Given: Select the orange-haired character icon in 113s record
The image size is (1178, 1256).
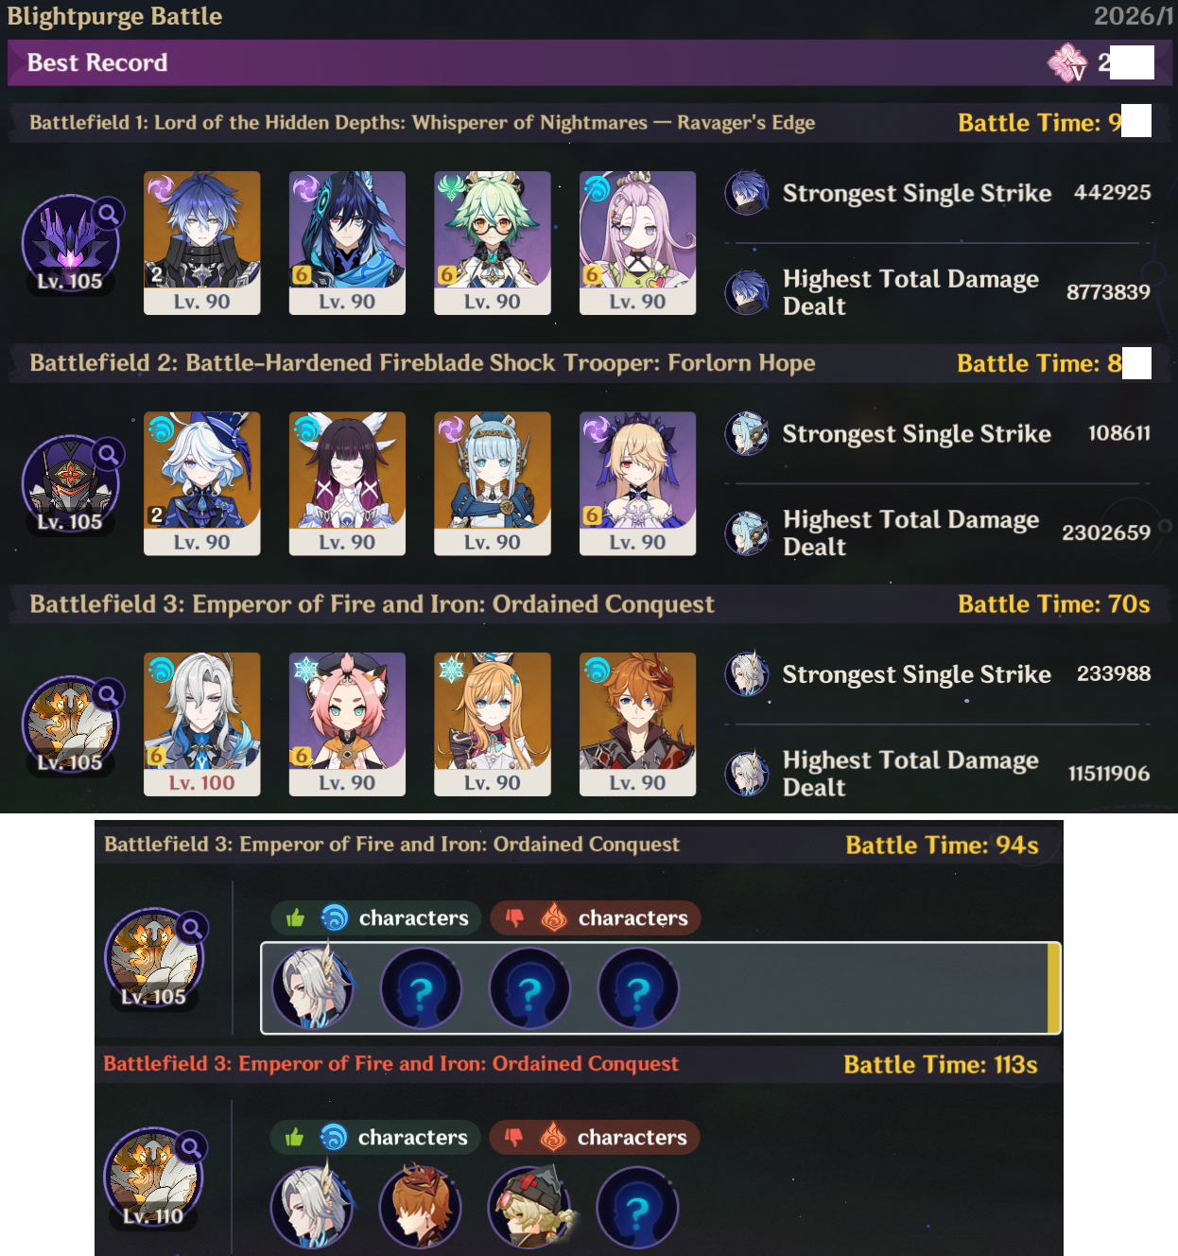Looking at the screenshot, I should tap(420, 1208).
